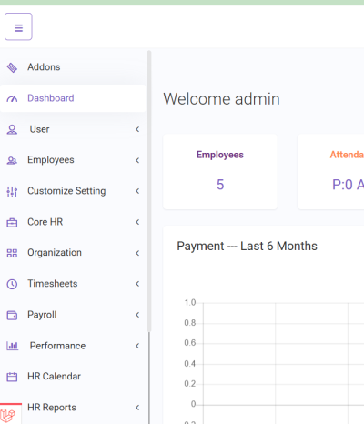Click the Employees group icon
The image size is (364, 424).
[12, 160]
